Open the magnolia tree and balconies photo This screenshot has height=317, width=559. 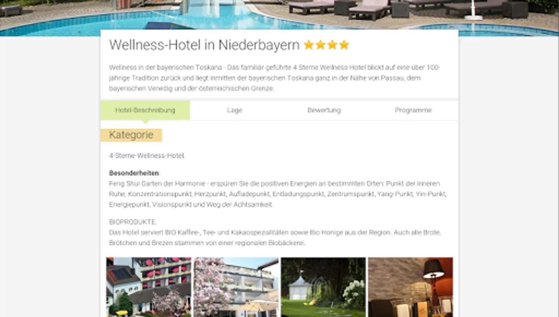236,287
